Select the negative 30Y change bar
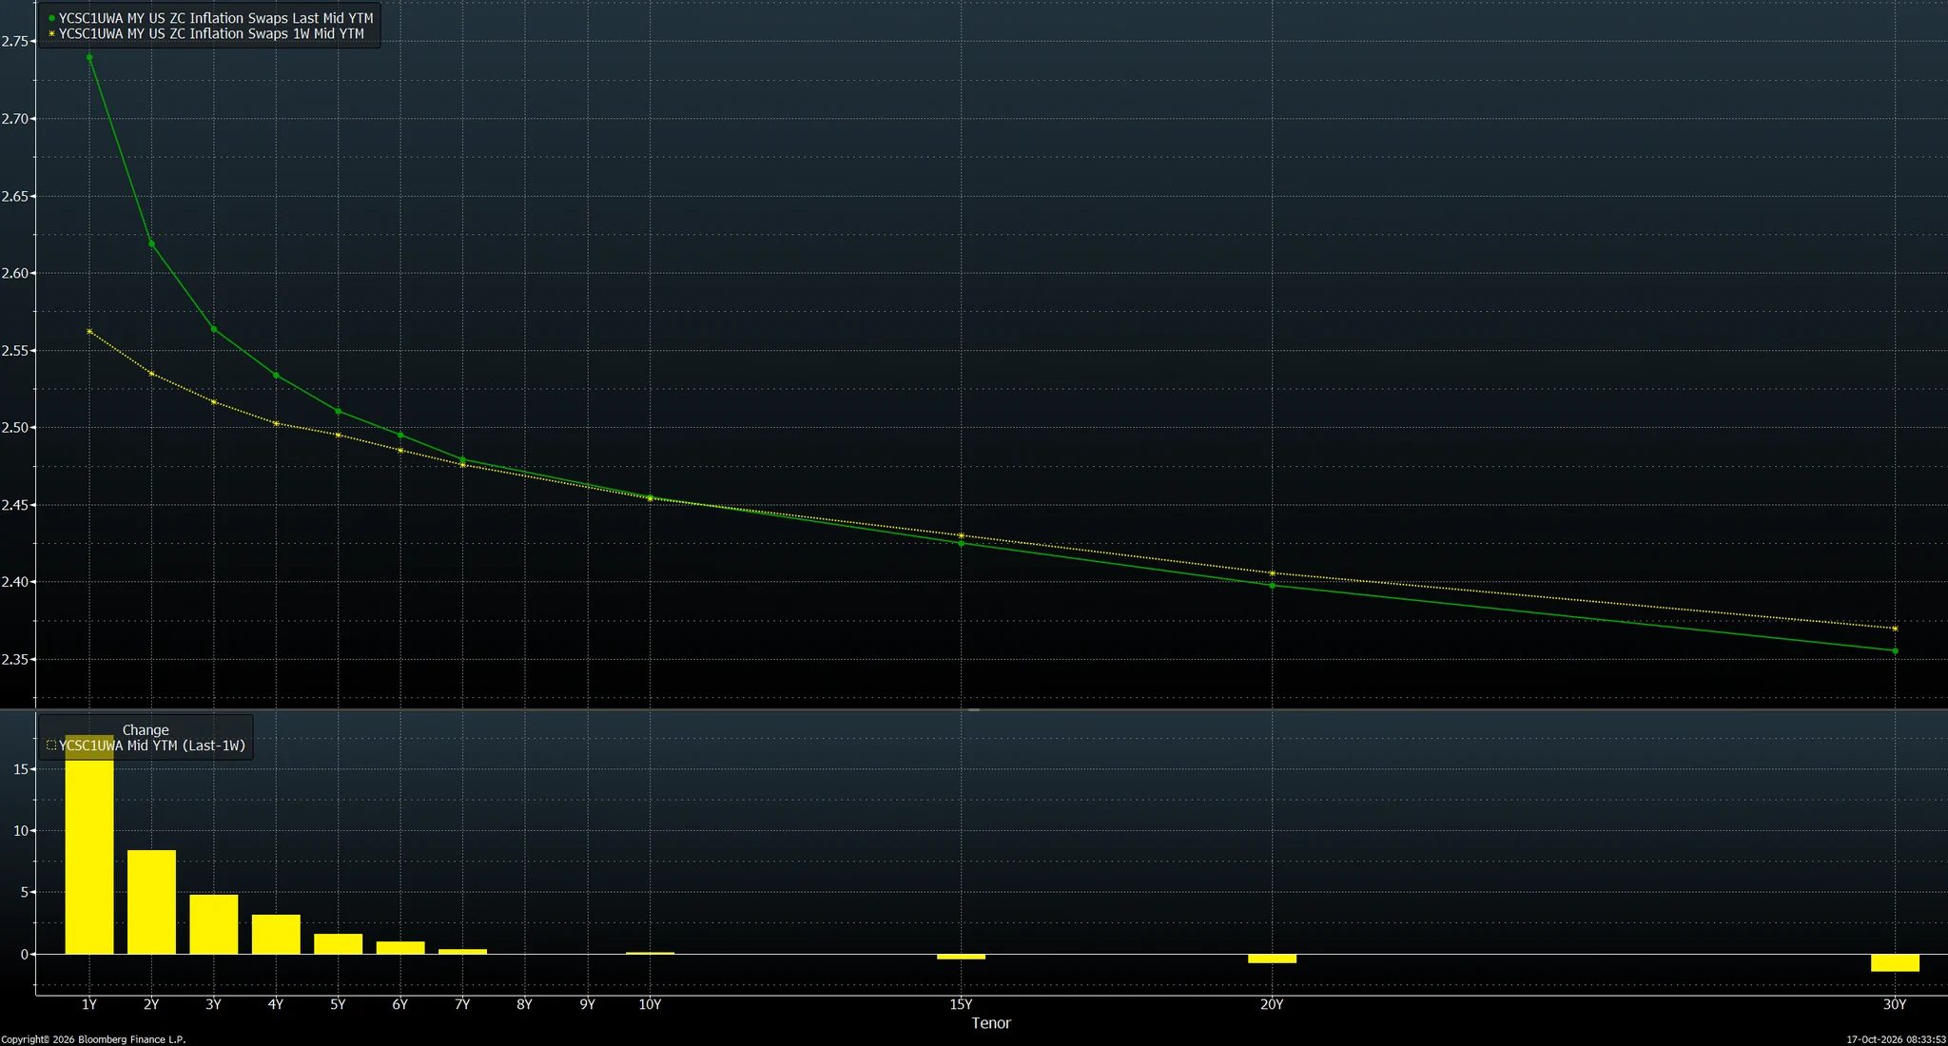 point(1895,962)
